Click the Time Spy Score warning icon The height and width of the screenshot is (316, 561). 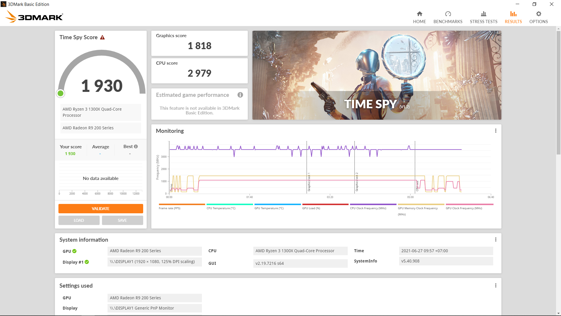(102, 37)
